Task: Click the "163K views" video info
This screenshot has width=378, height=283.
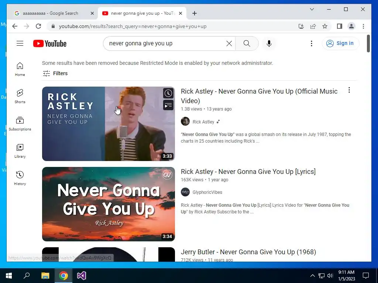Action: 192,180
